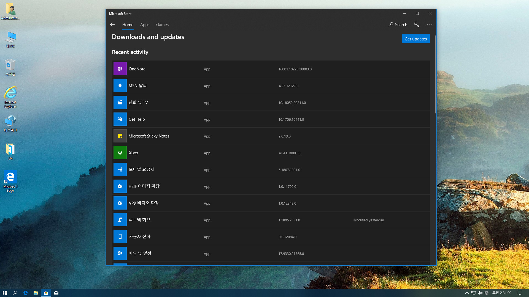This screenshot has width=529, height=297.
Task: Click the Get Help app icon
Action: [x=120, y=119]
